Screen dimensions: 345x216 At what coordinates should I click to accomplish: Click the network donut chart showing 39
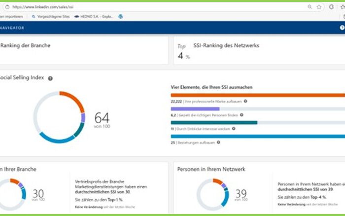[x=212, y=194]
